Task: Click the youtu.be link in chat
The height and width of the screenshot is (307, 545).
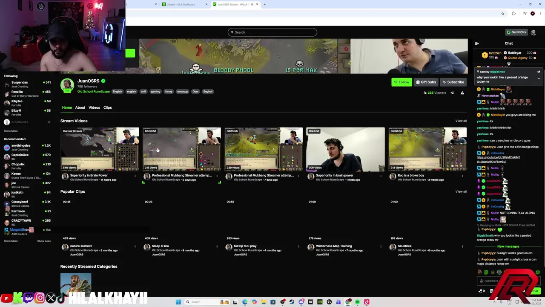Action: [498, 159]
